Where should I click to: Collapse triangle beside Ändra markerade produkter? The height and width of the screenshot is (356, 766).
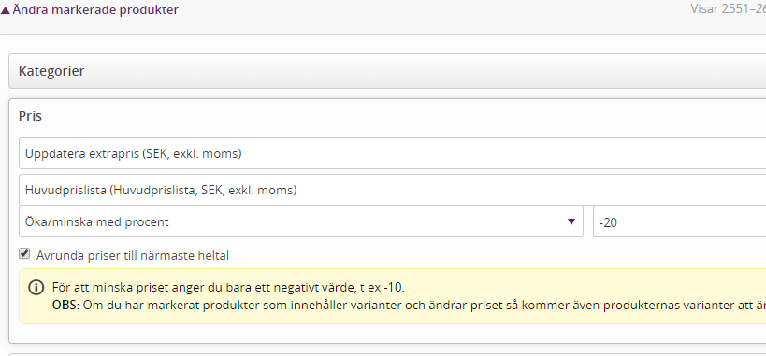pos(6,9)
